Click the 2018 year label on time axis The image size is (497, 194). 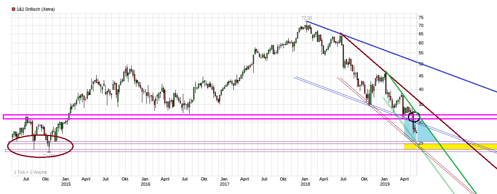[x=305, y=184]
